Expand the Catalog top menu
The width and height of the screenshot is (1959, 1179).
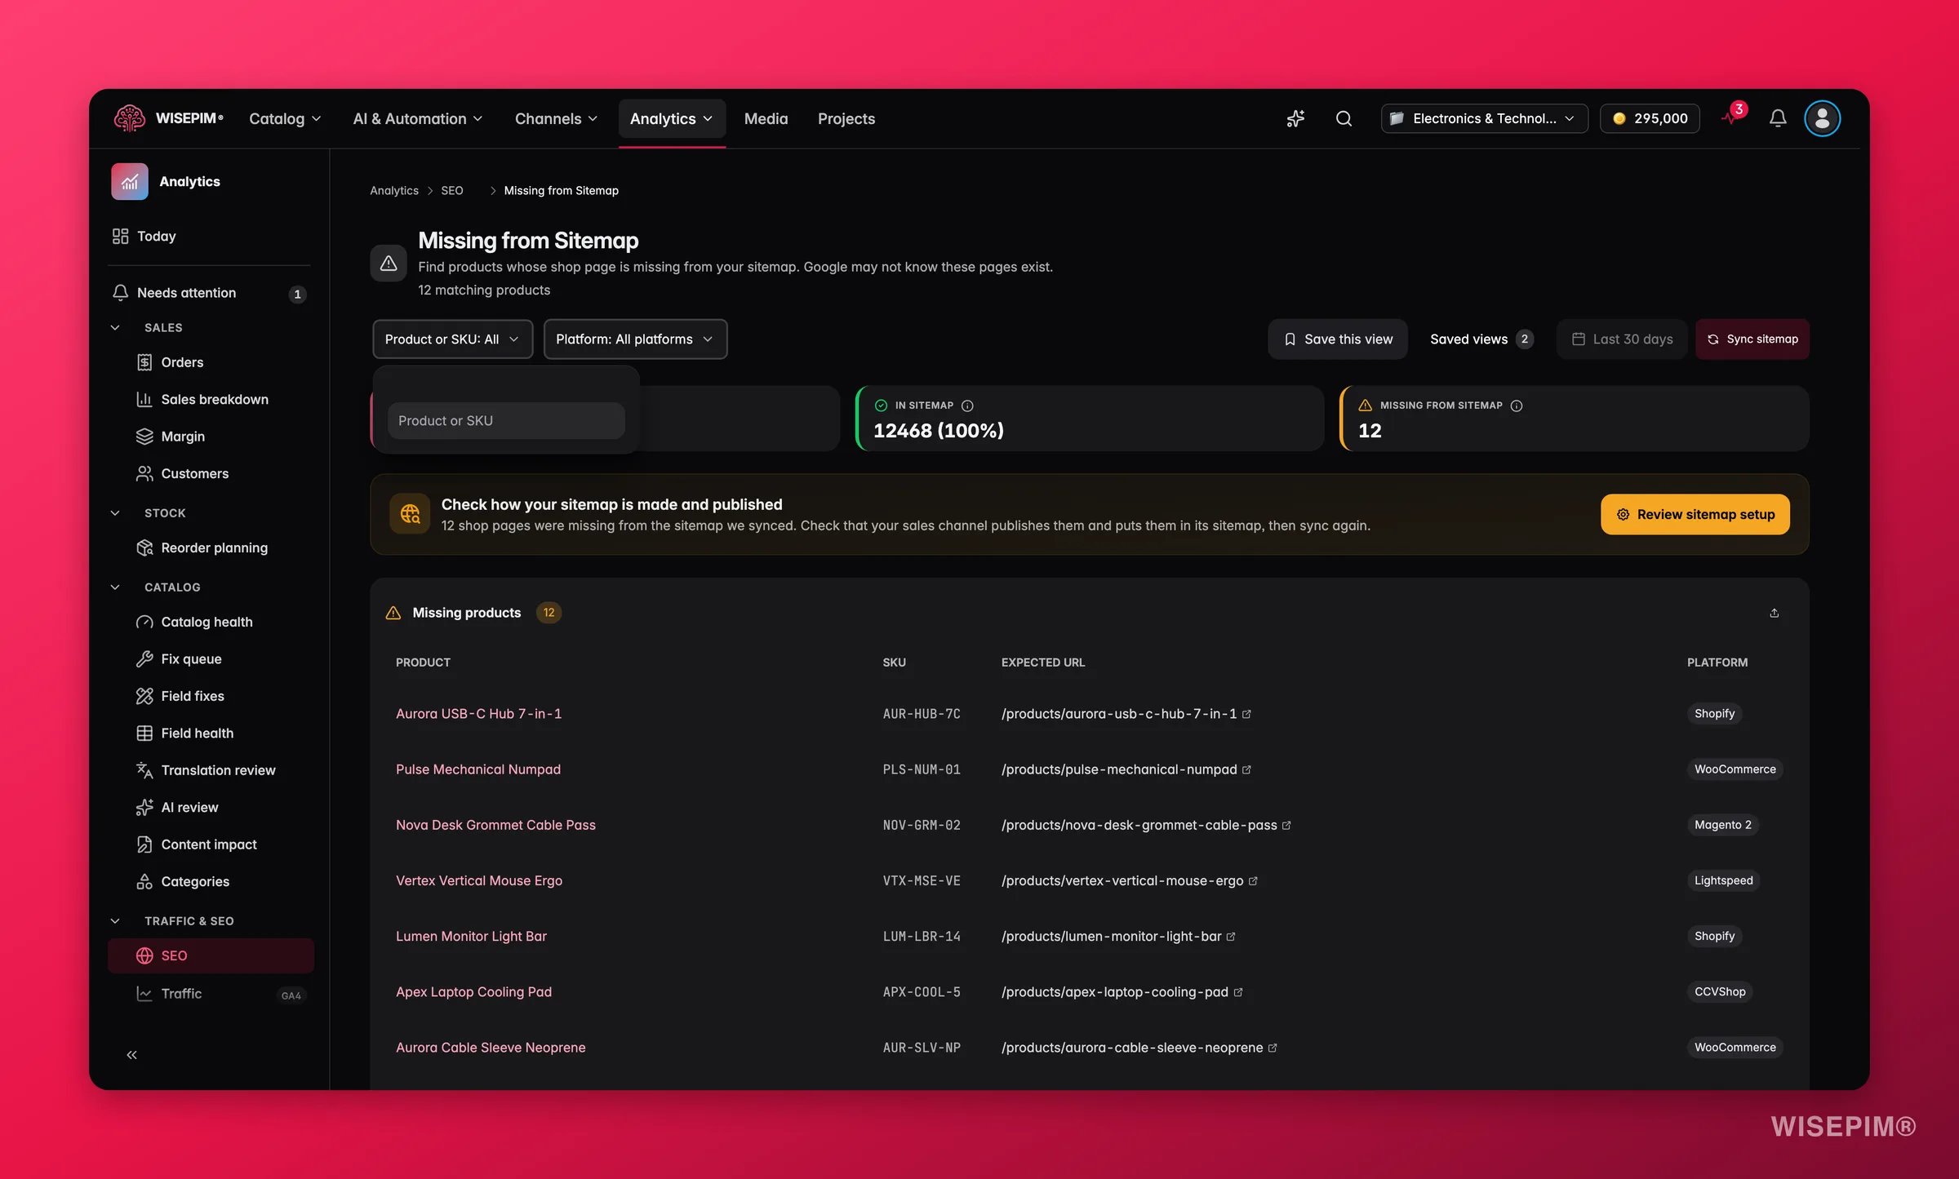point(285,118)
